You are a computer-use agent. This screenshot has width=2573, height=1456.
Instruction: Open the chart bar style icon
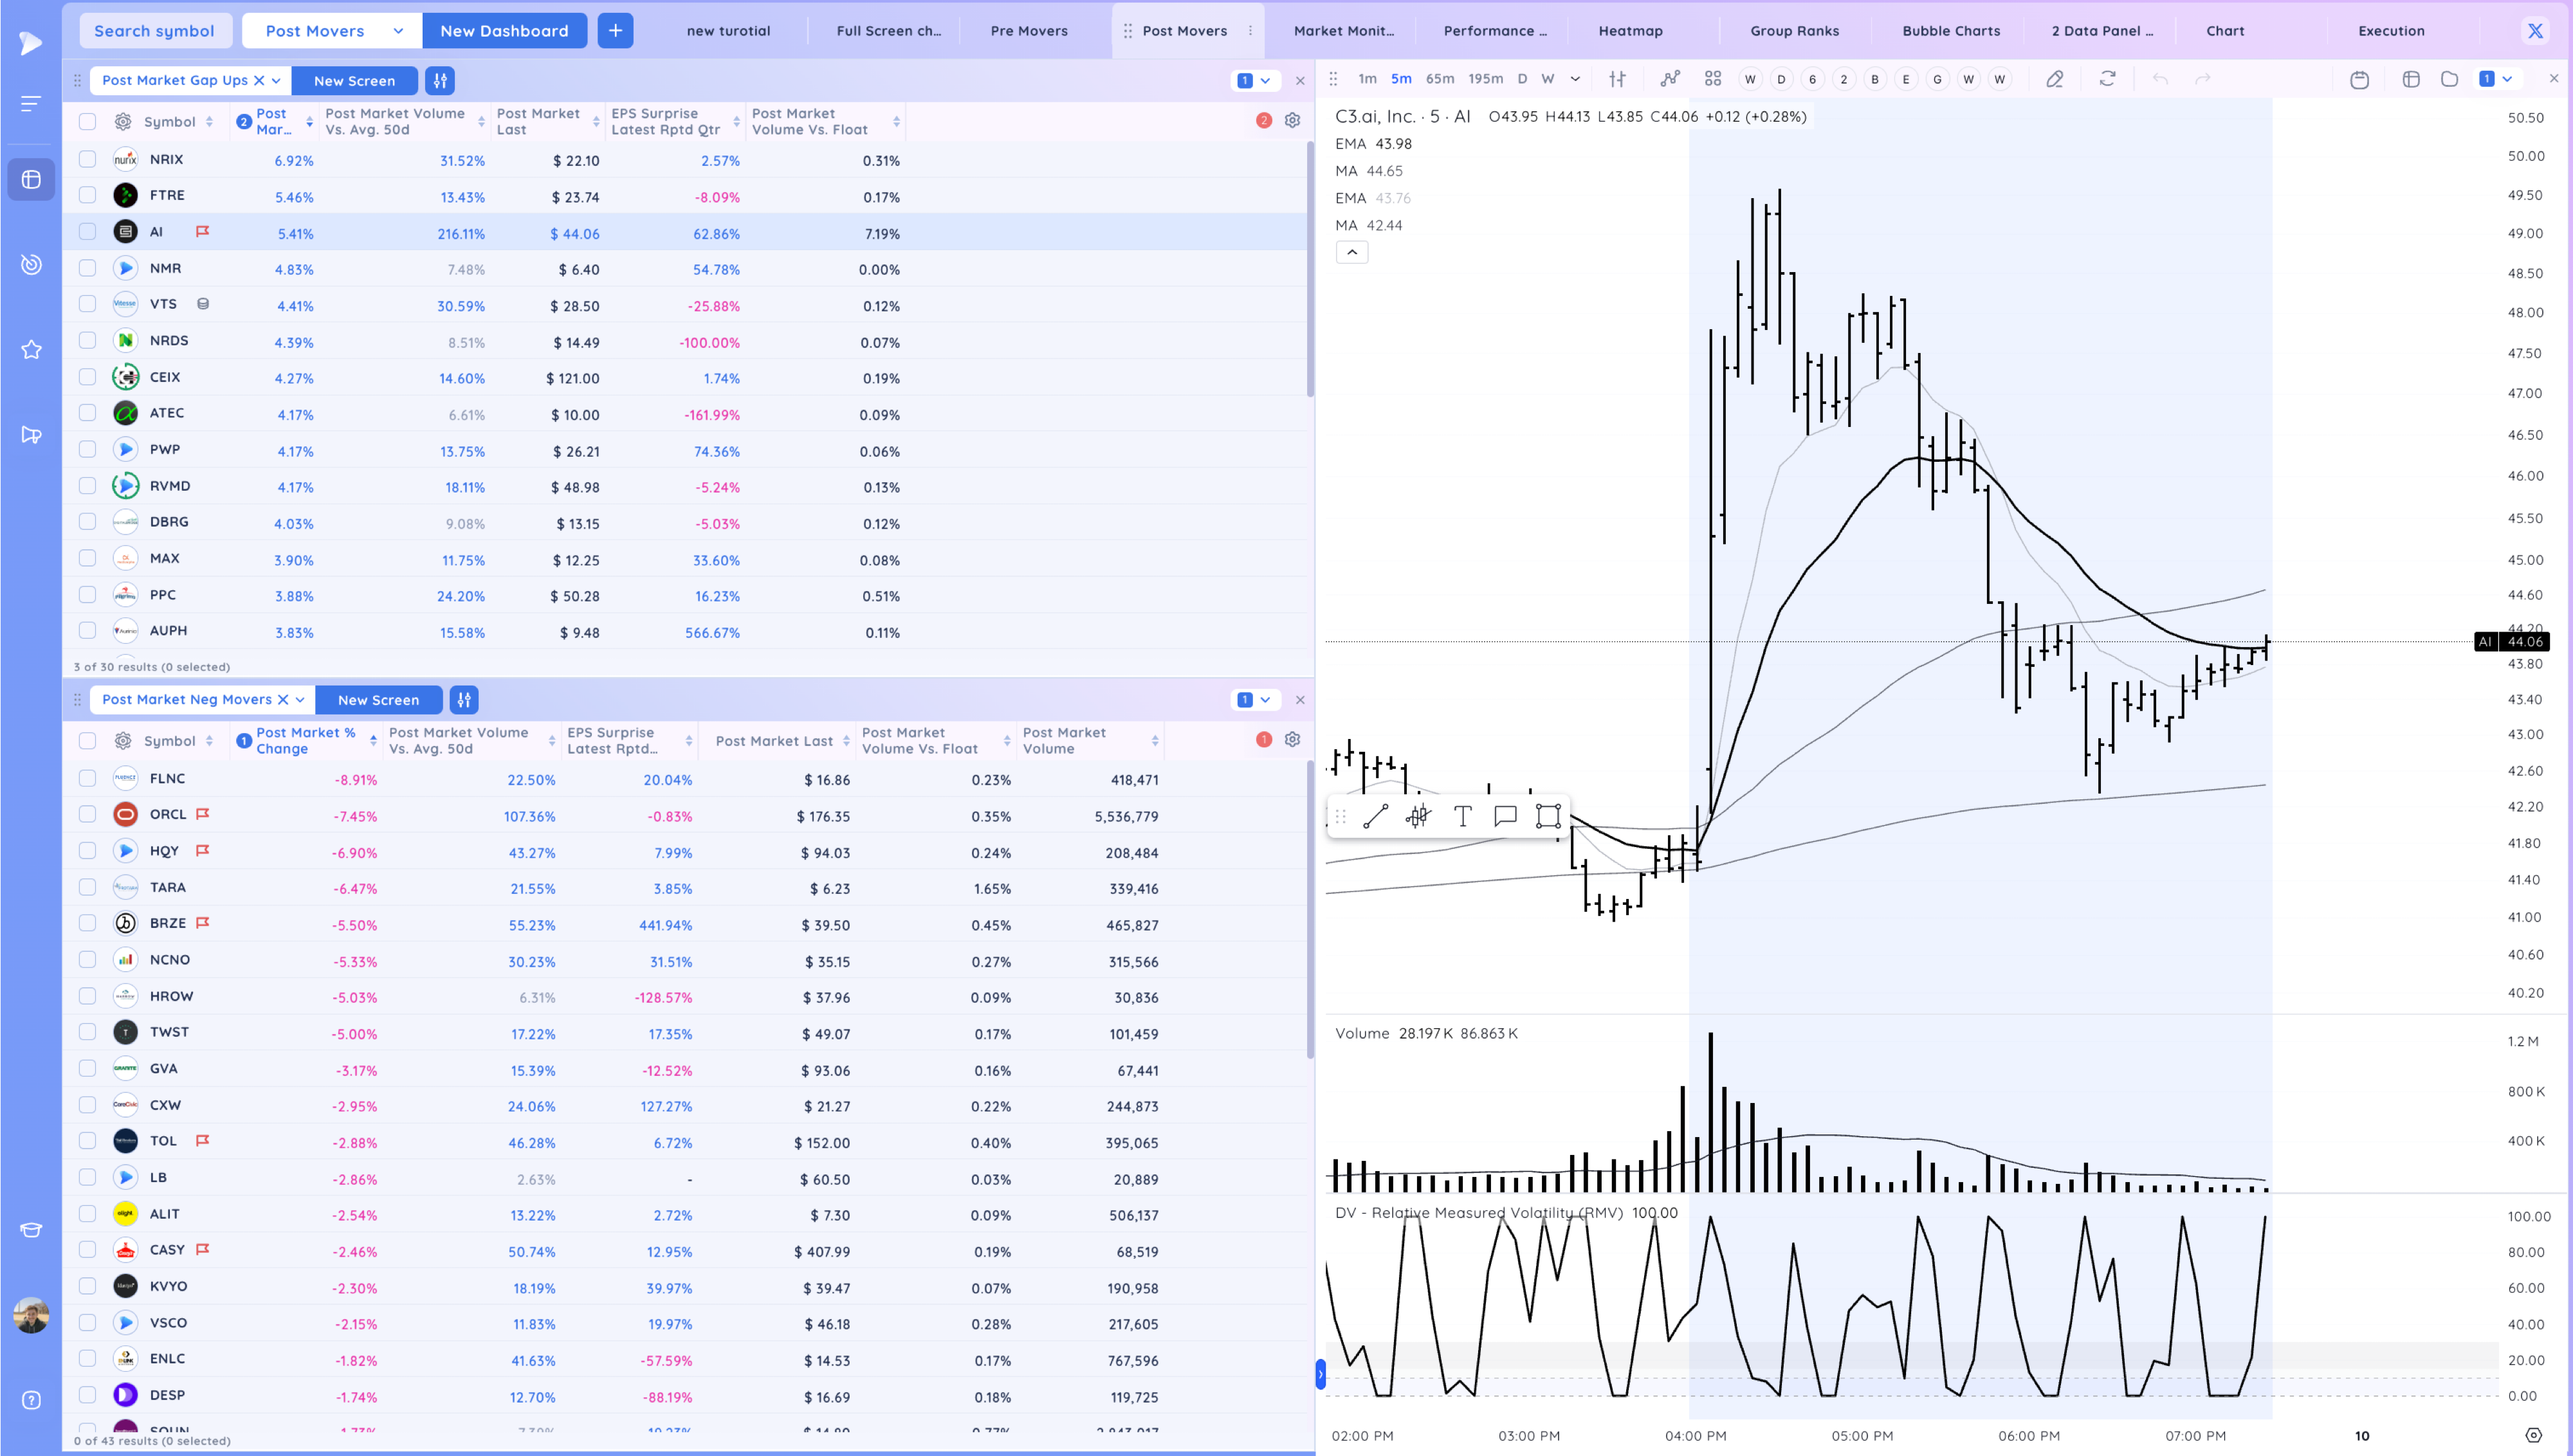(x=1617, y=79)
